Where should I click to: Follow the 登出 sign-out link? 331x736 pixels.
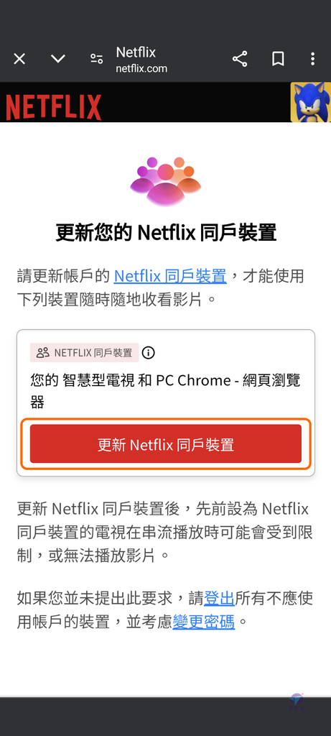point(219,598)
